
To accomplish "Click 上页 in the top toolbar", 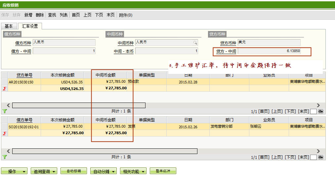I will pos(87,15).
